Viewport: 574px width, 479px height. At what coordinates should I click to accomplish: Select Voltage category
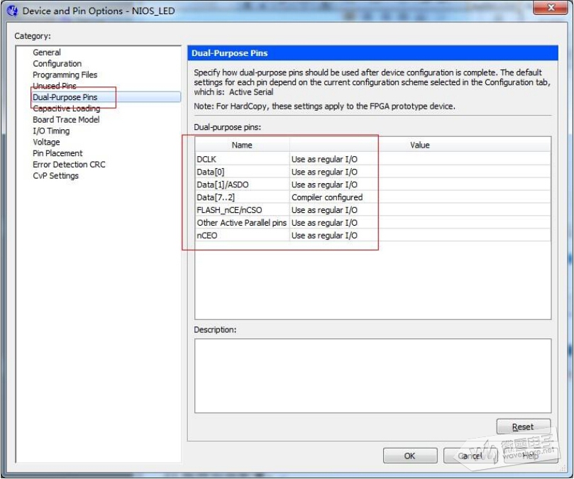46,142
